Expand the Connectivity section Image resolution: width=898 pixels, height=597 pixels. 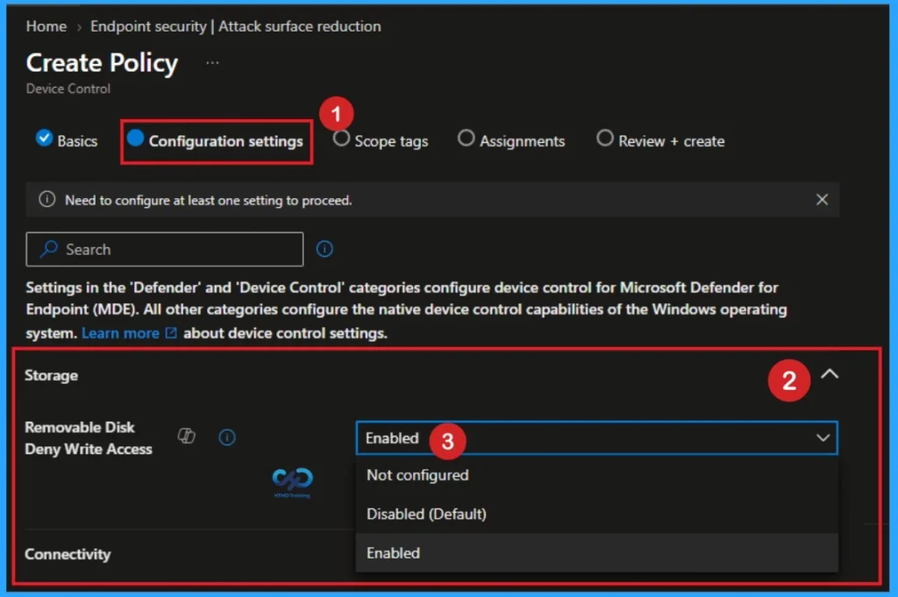pyautogui.click(x=68, y=554)
